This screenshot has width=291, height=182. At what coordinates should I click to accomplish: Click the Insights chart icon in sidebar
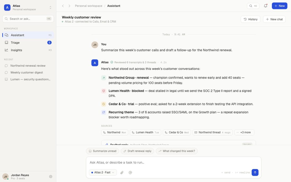[7, 50]
